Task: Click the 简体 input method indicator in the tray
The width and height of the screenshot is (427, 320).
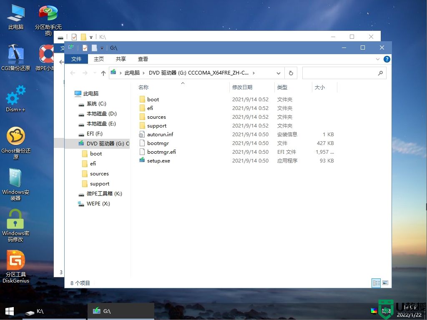Action: 386,311
